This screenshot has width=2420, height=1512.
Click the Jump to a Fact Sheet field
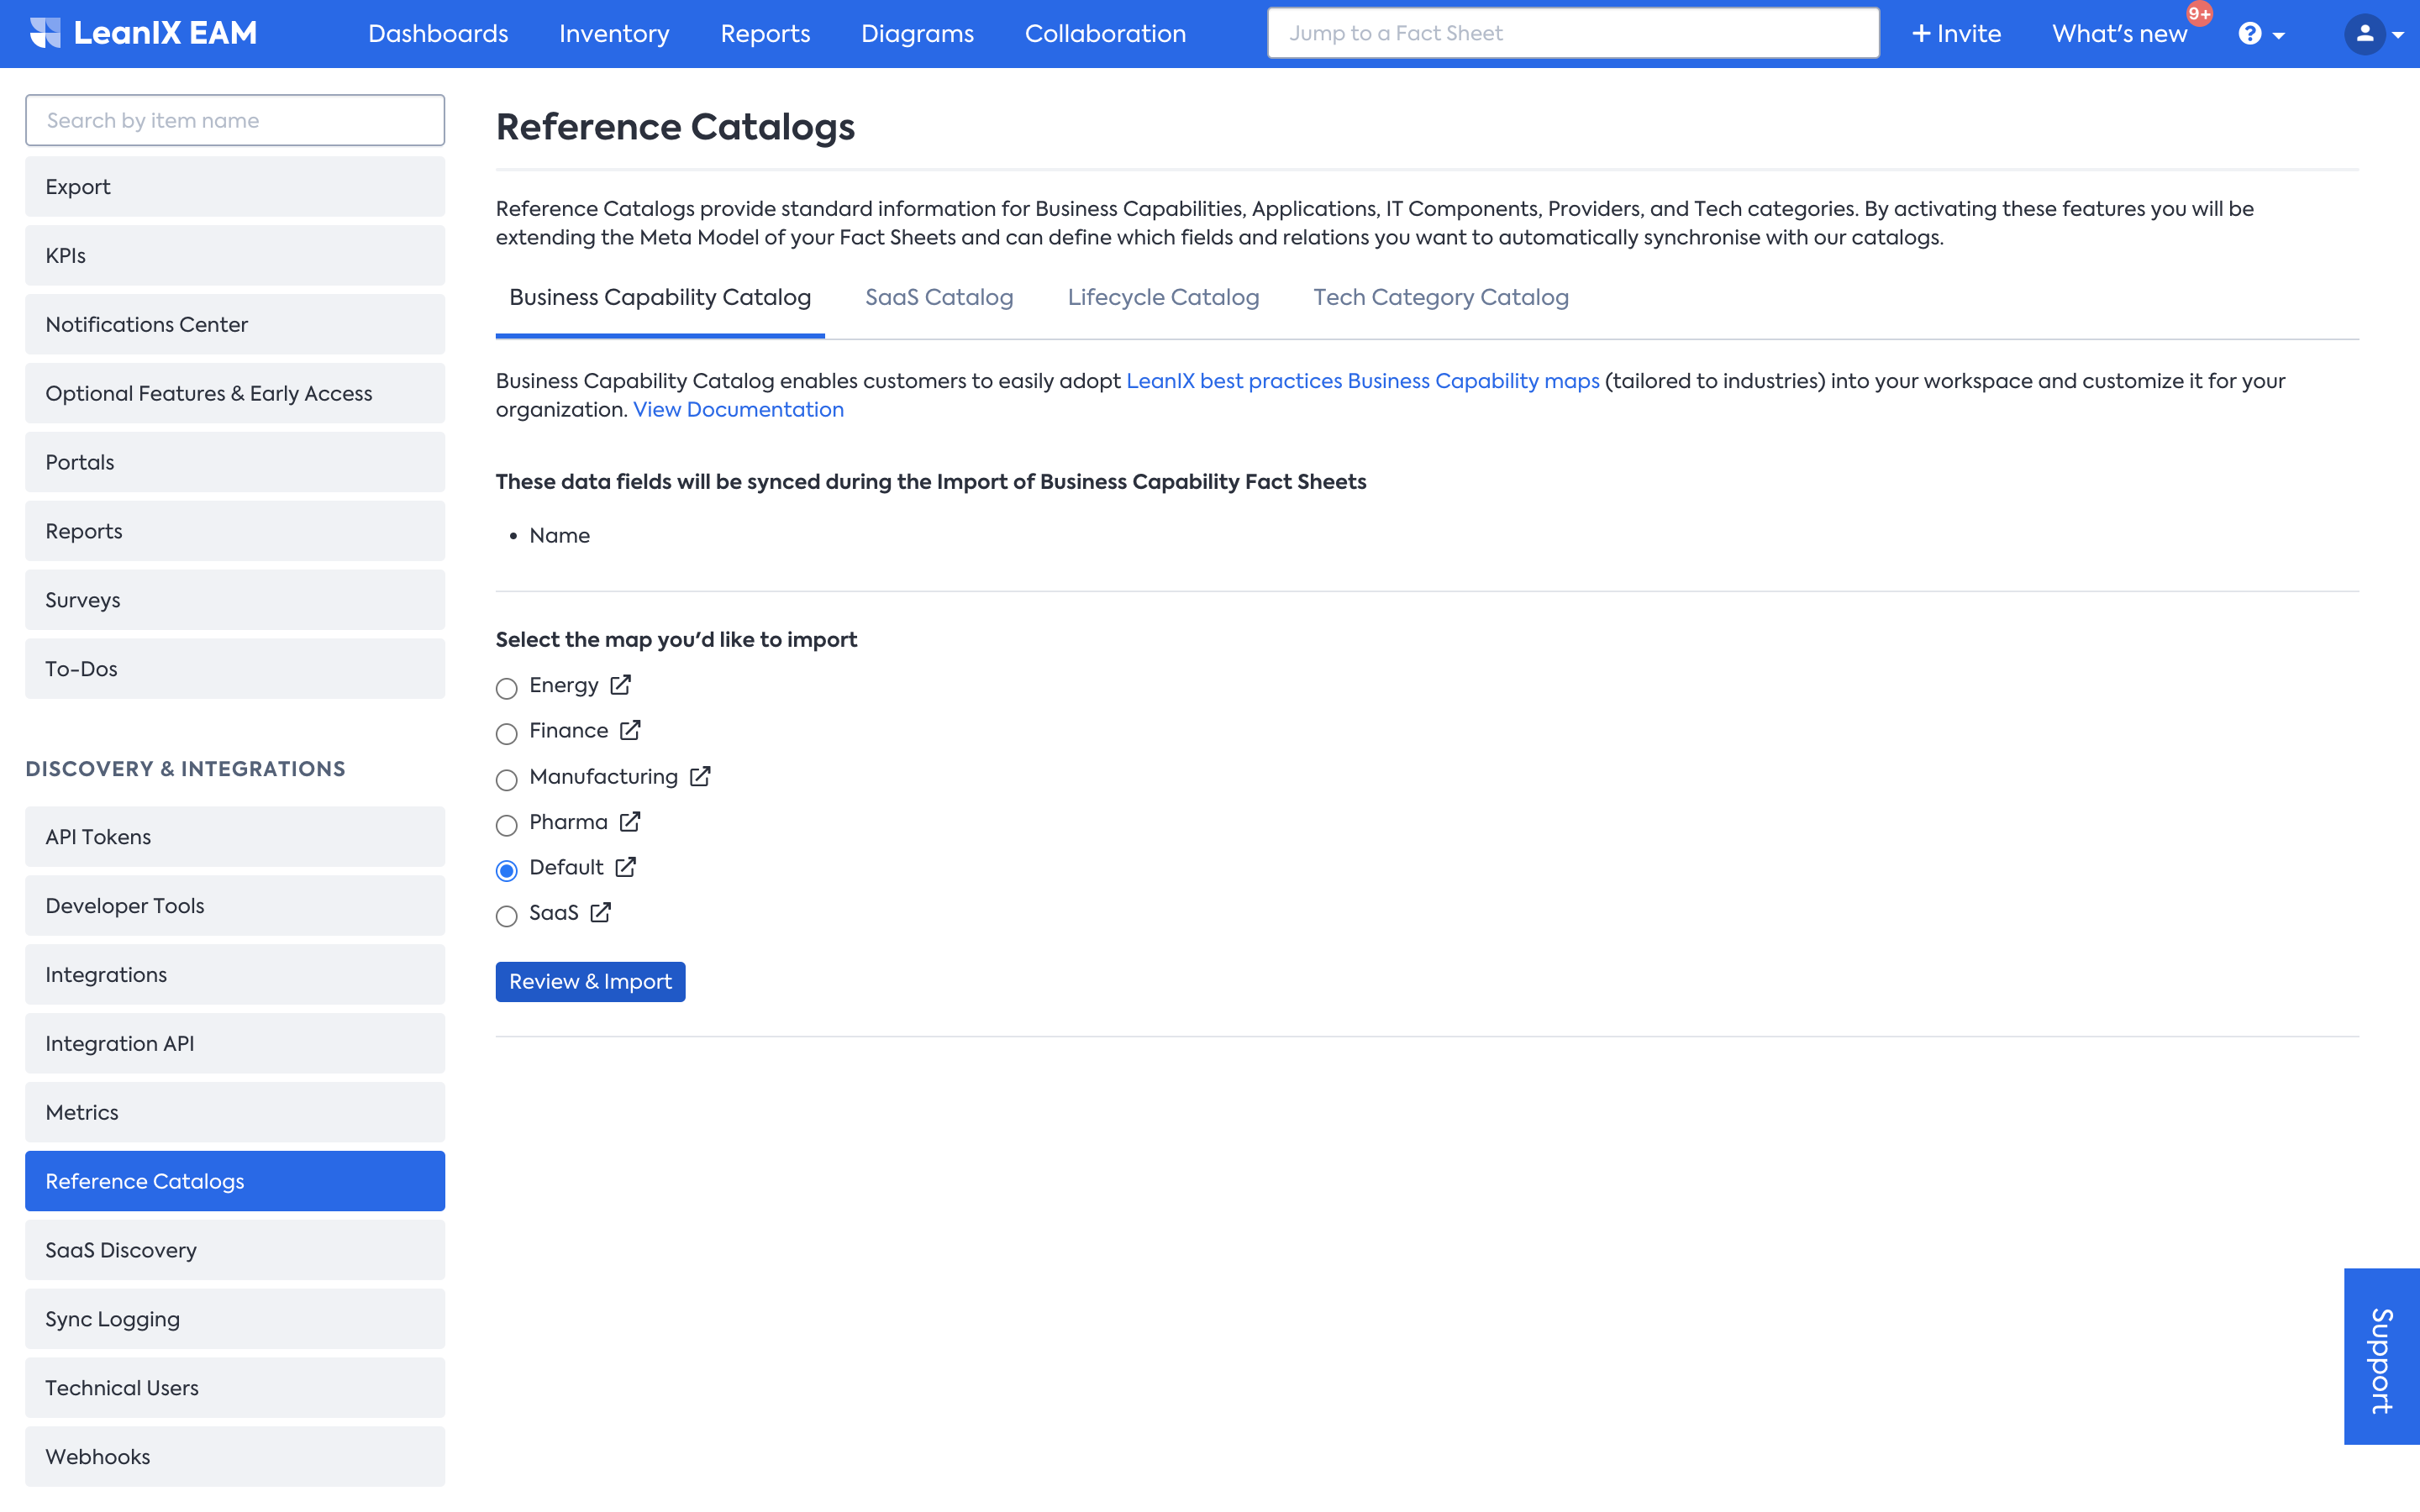tap(1572, 34)
